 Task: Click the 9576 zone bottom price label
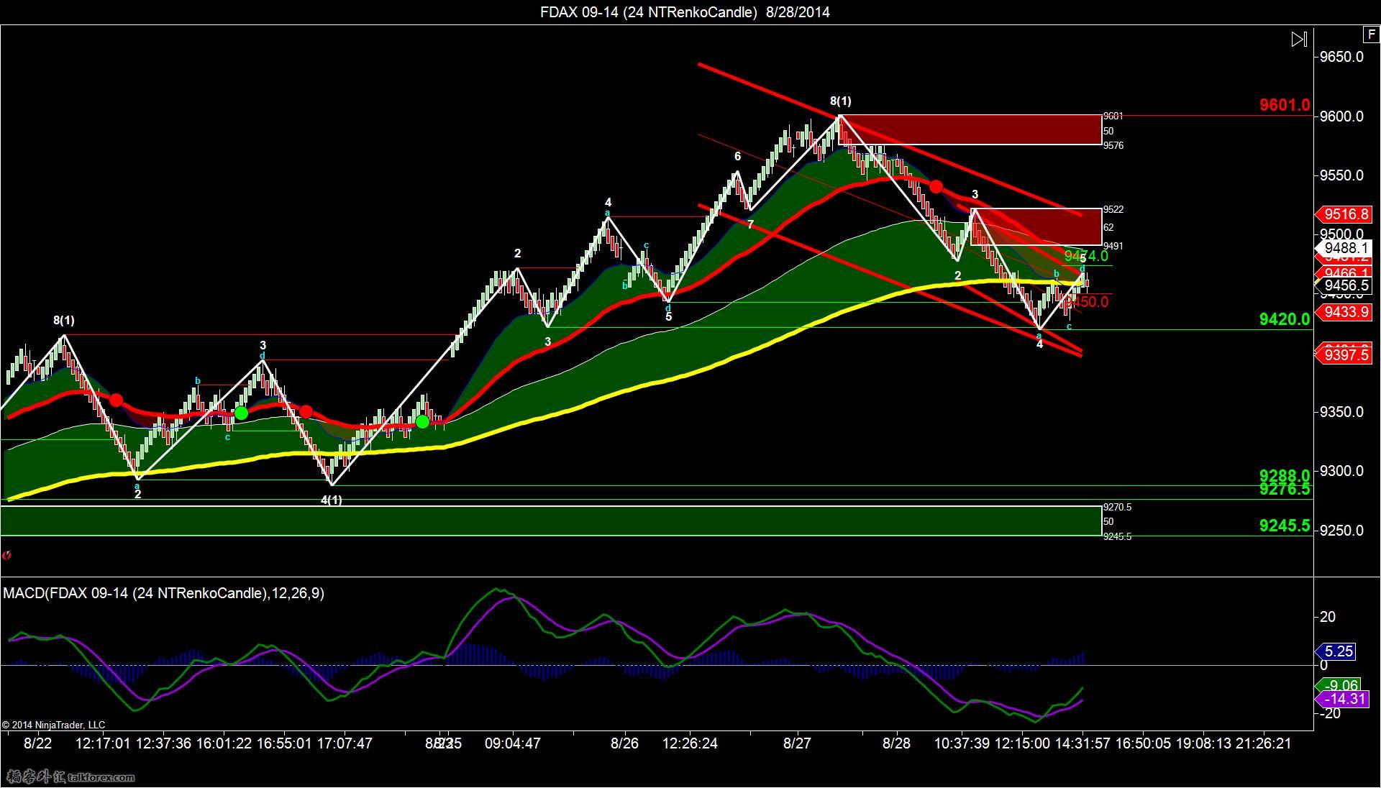[1113, 145]
